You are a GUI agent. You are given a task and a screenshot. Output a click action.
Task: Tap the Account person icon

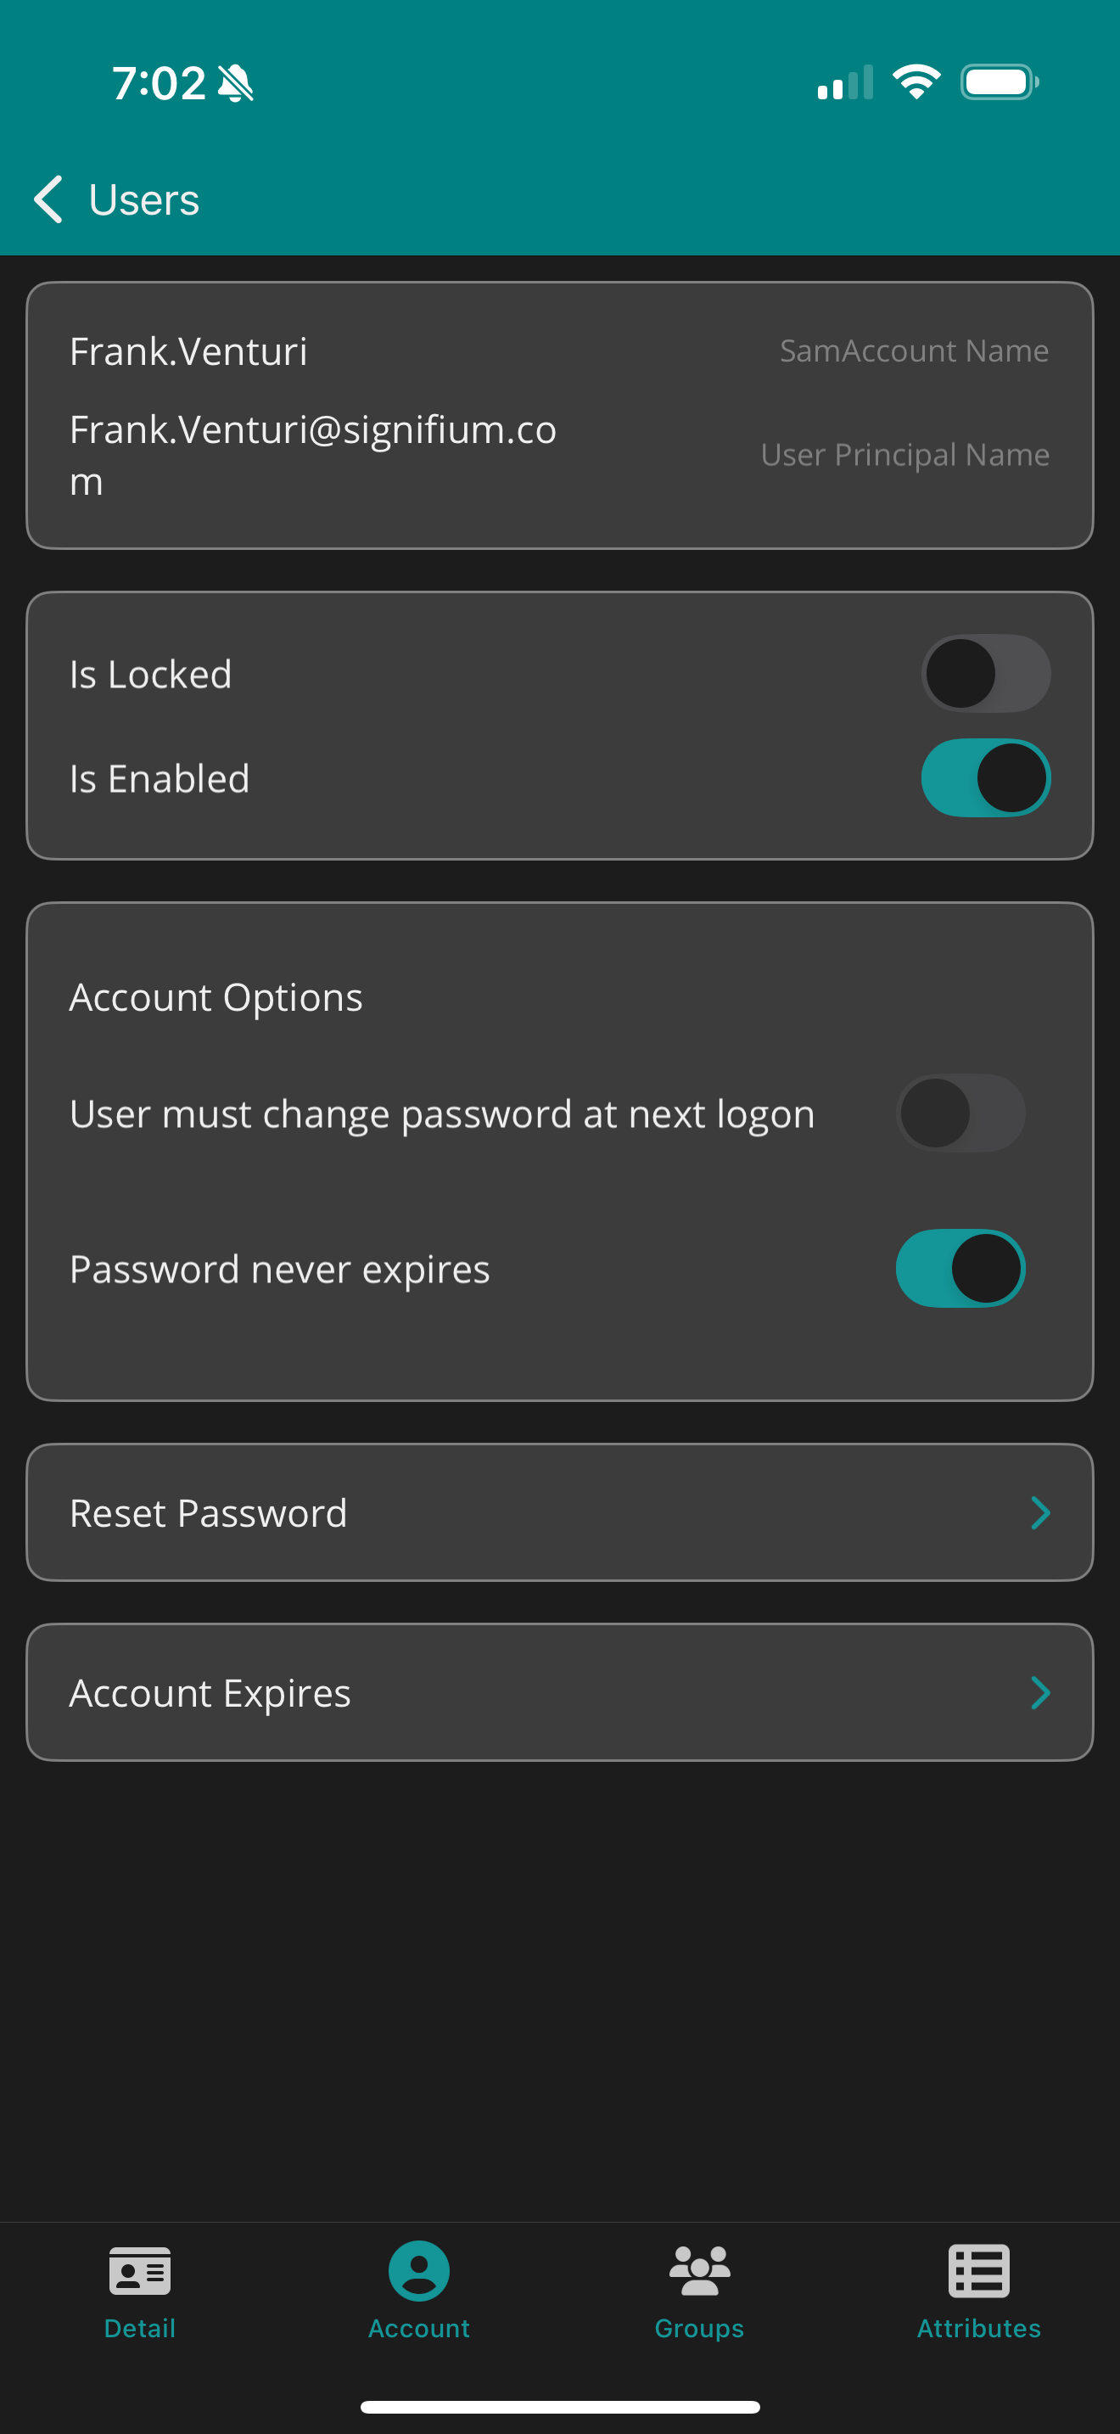tap(418, 2270)
